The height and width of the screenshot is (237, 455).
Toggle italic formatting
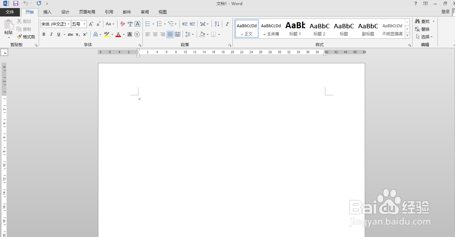click(51, 34)
